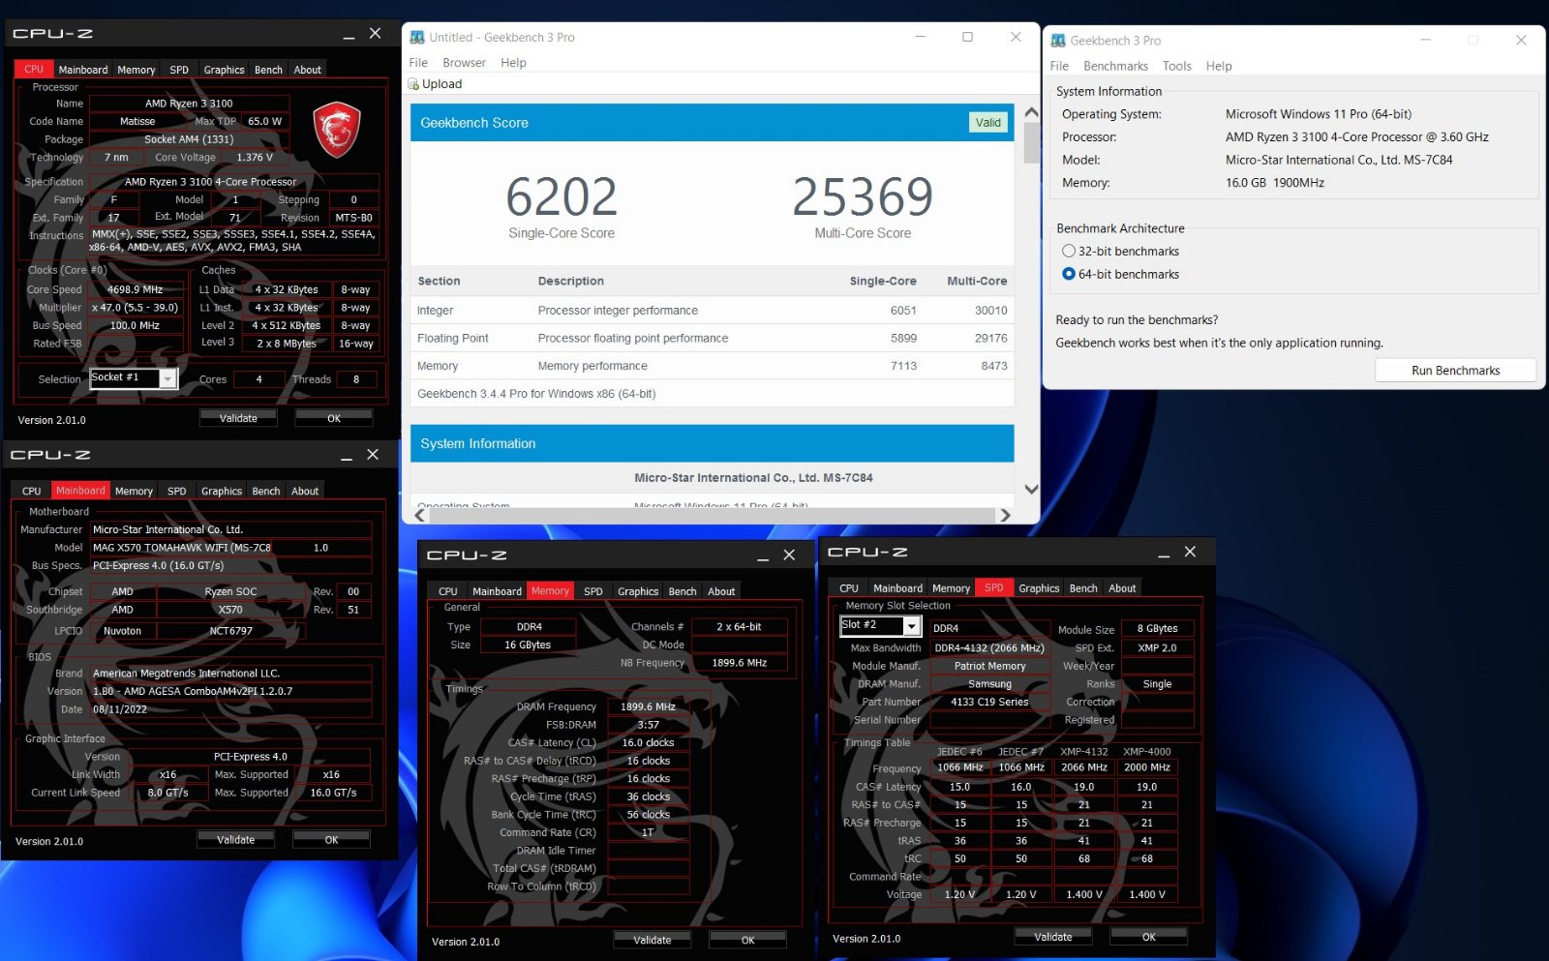Click Validate in CPU-Z SPD window

click(x=1052, y=937)
